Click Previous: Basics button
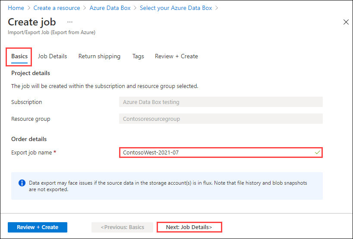 [x=122, y=227]
